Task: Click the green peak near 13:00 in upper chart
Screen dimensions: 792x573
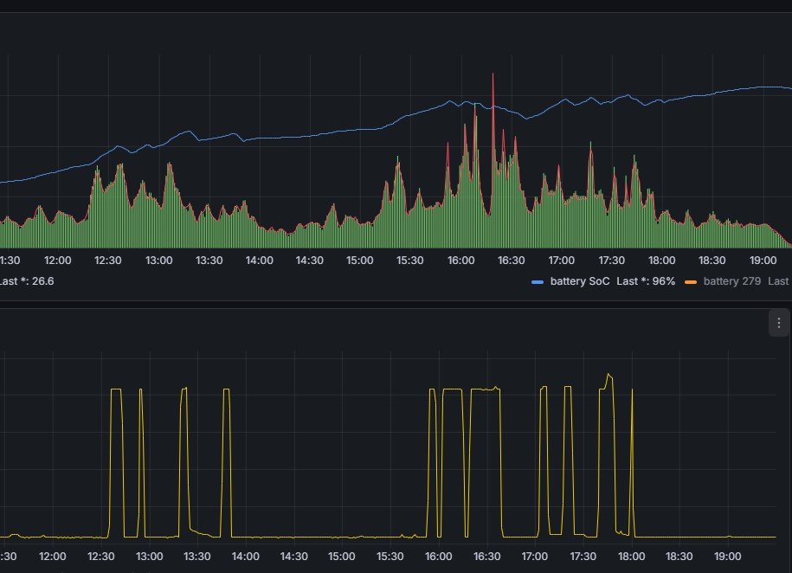Action: (x=169, y=164)
